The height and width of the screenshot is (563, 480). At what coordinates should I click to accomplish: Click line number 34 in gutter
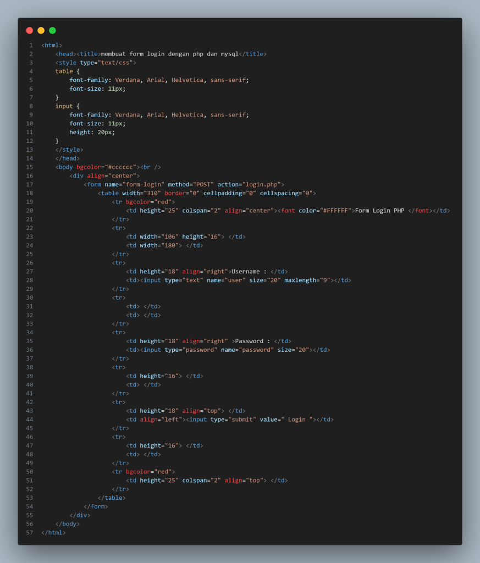pos(30,333)
